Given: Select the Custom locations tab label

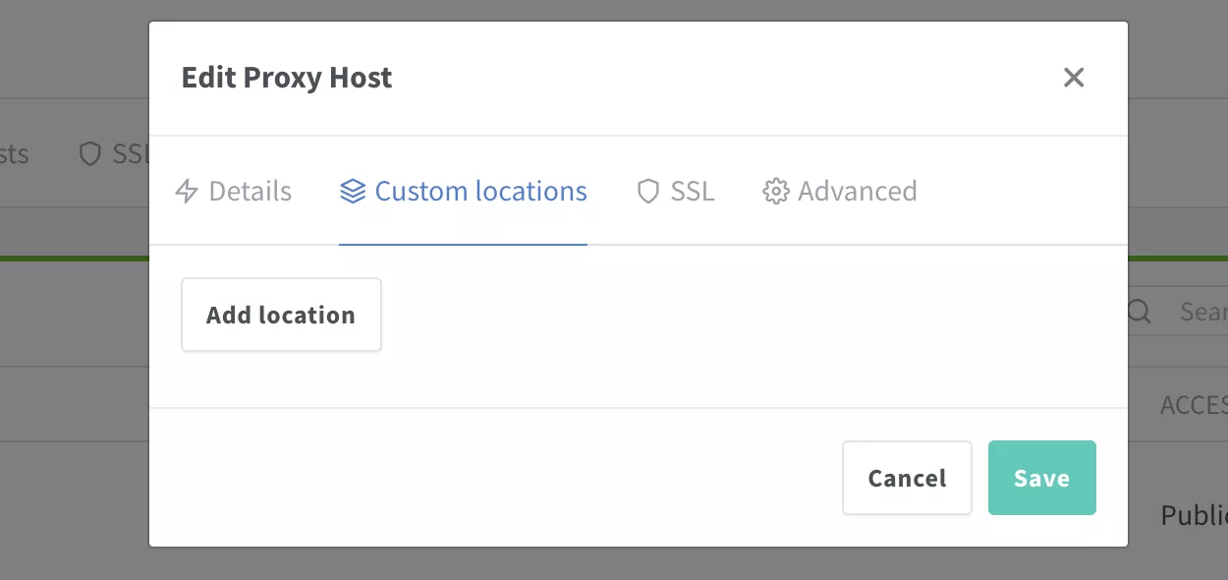Looking at the screenshot, I should pyautogui.click(x=481, y=191).
